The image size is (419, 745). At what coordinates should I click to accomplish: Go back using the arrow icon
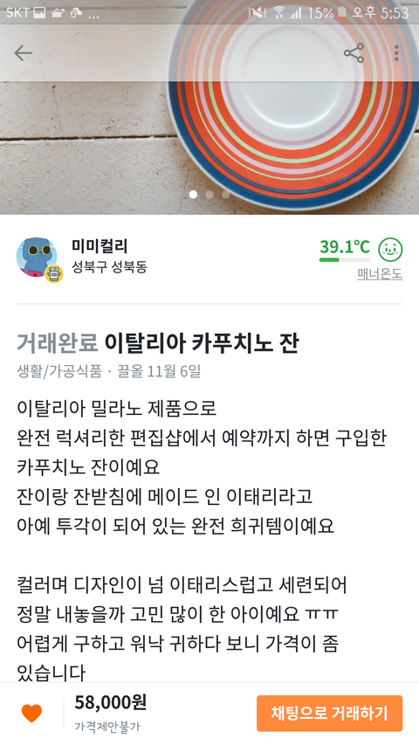tap(23, 53)
